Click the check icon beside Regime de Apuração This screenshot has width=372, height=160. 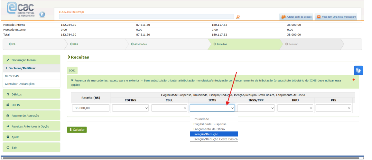tap(8, 116)
